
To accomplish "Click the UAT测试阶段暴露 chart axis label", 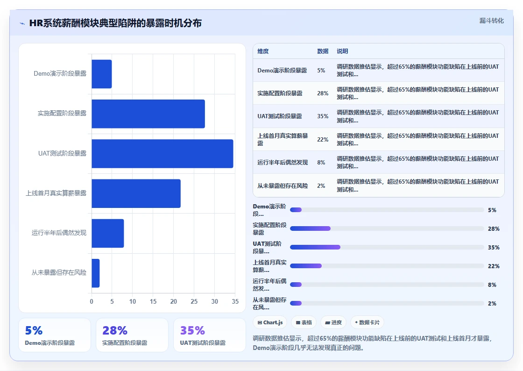I will (62, 153).
